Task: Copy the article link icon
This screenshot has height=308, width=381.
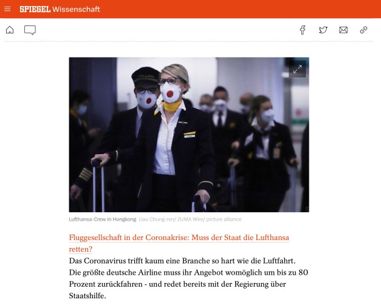Action: 363,30
